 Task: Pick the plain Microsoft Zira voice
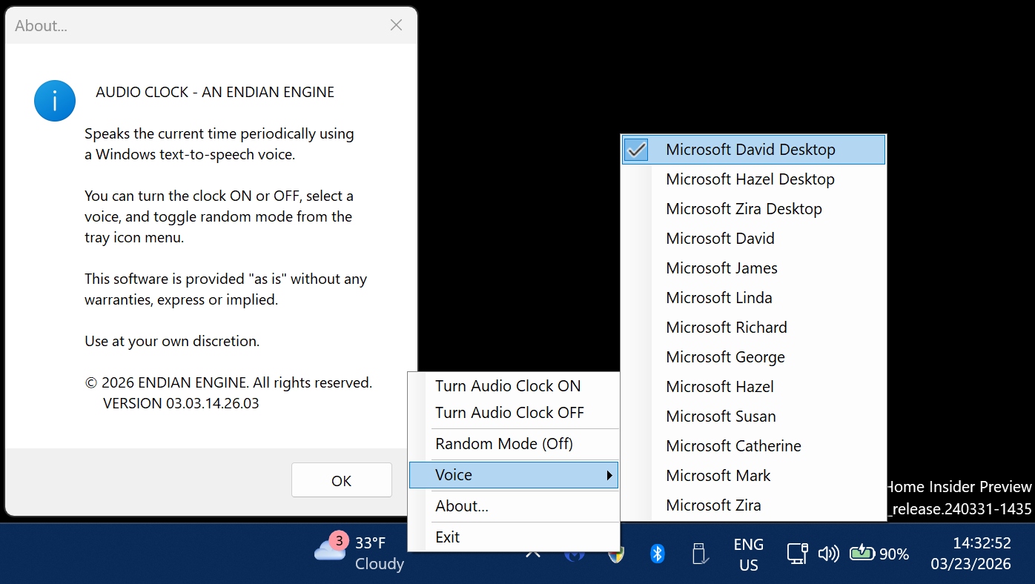point(753,505)
